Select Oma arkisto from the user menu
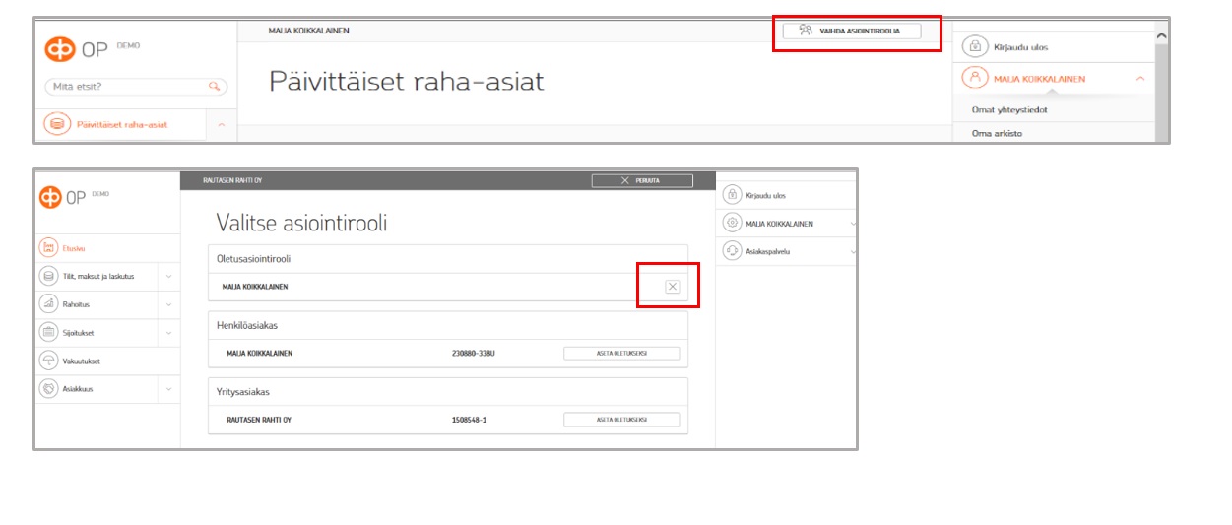Screen dimensions: 1232x525 coord(997,133)
